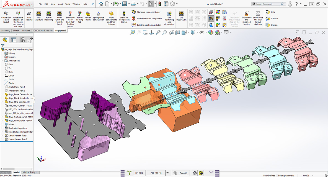Open the Insert menu
The height and width of the screenshot is (177, 328).
tap(60, 4)
